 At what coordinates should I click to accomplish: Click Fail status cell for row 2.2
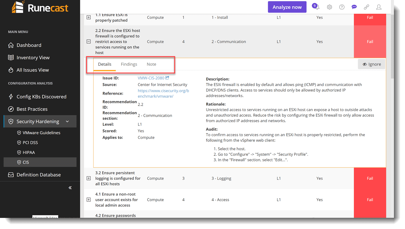(370, 42)
